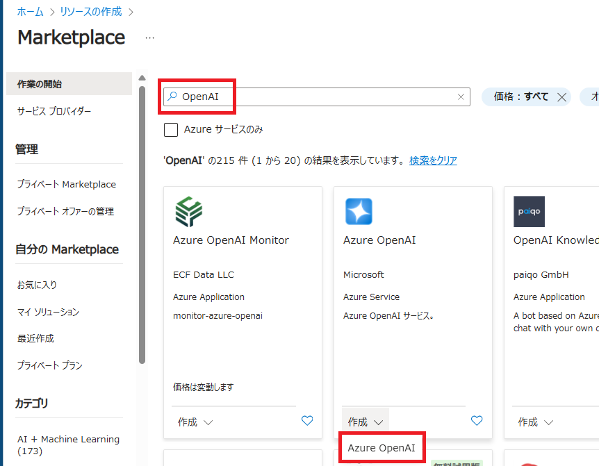Viewport: 599px width, 466px height.
Task: Open the Marketplace ellipsis menu
Action: point(150,38)
